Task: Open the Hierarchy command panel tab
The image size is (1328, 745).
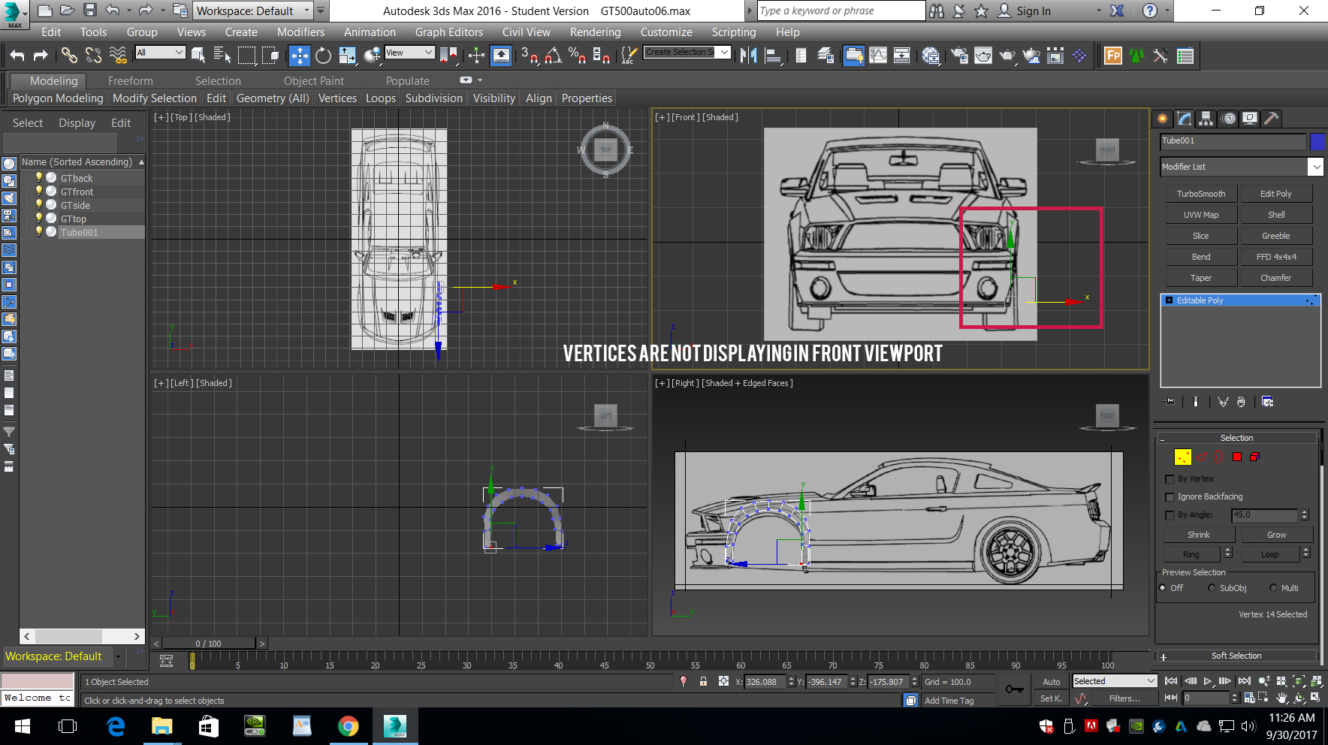Action: (x=1206, y=119)
